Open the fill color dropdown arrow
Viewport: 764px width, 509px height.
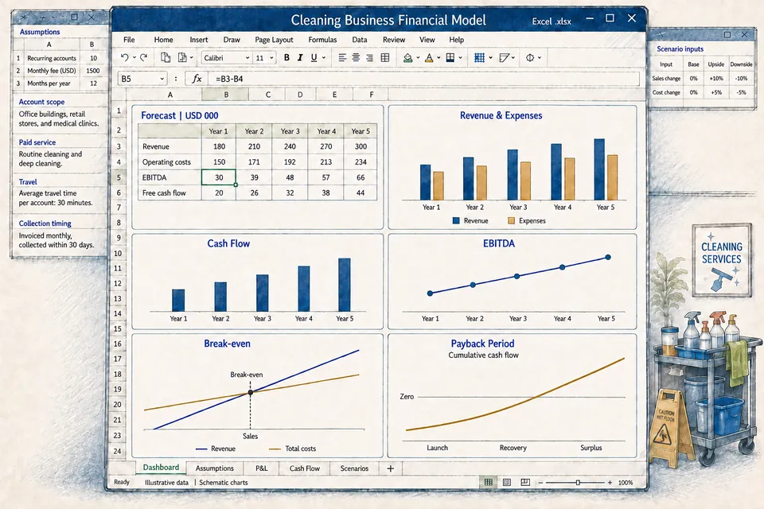tap(418, 58)
